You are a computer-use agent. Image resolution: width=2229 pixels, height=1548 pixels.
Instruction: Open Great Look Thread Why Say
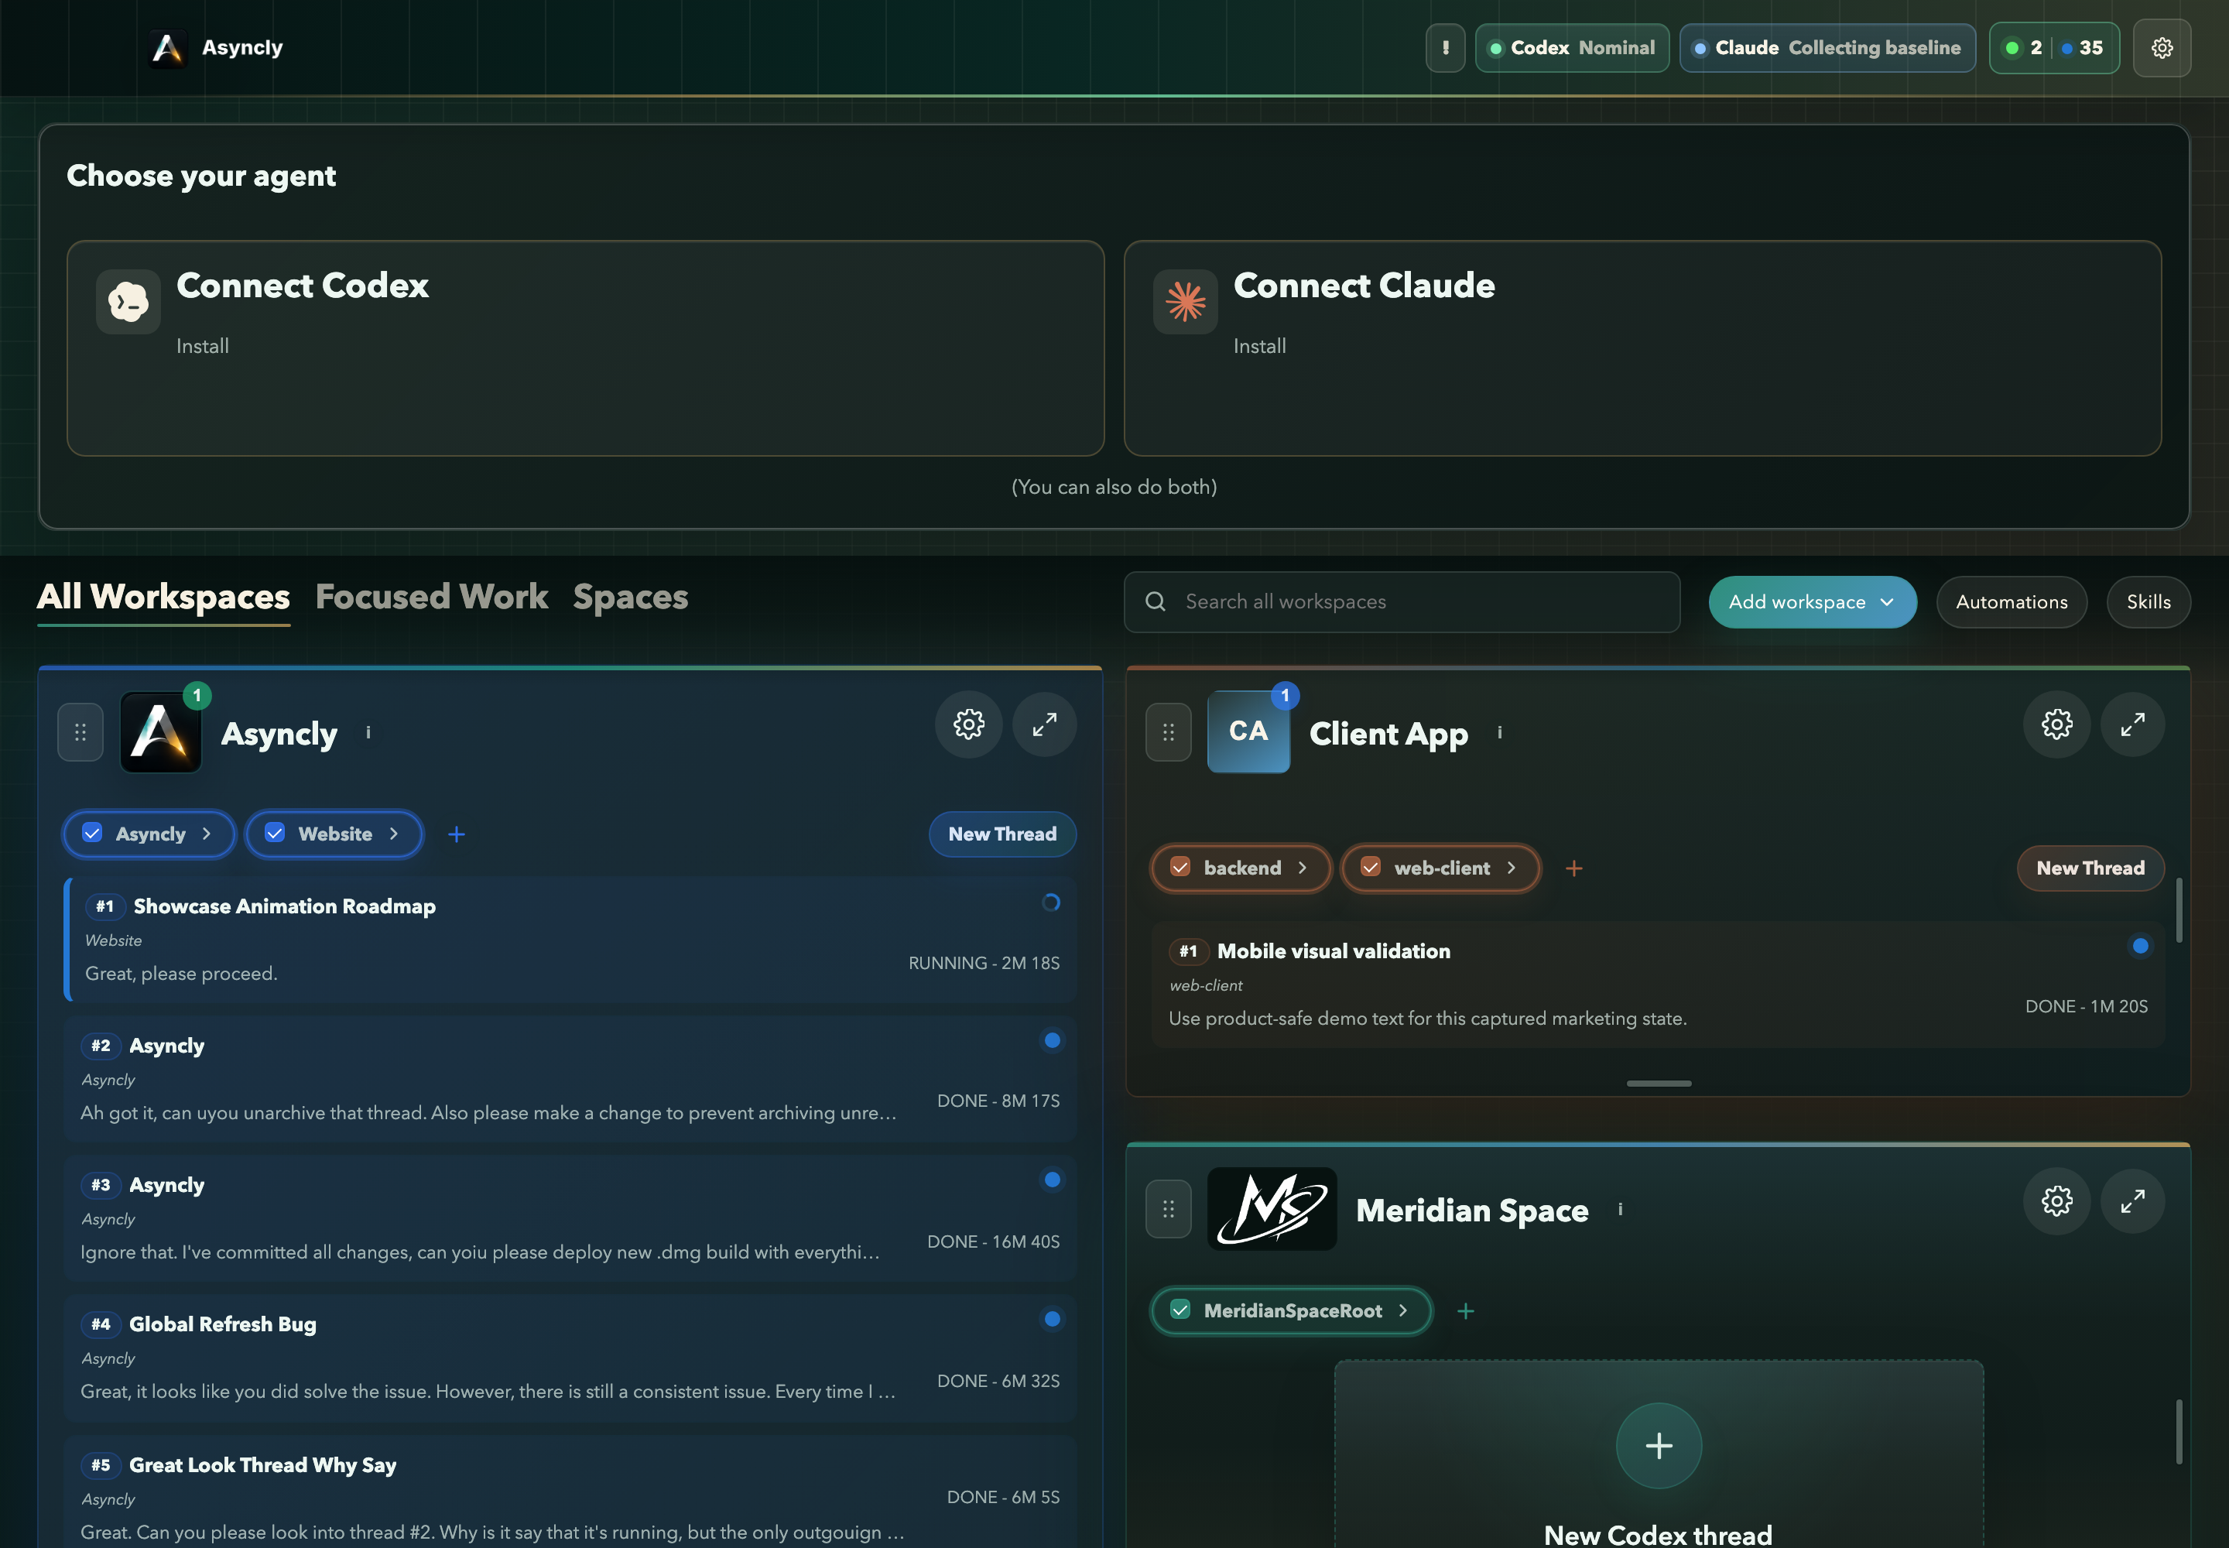click(x=570, y=1491)
